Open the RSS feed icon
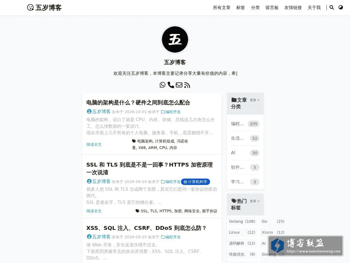350x263 pixels. [187, 85]
